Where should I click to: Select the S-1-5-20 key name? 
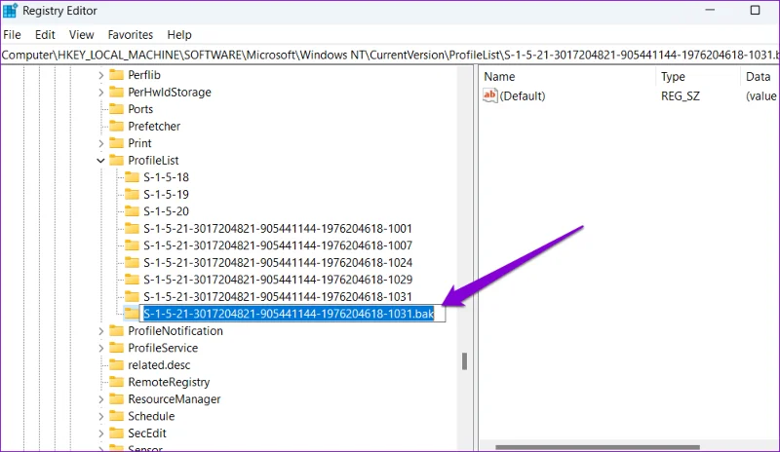(166, 211)
